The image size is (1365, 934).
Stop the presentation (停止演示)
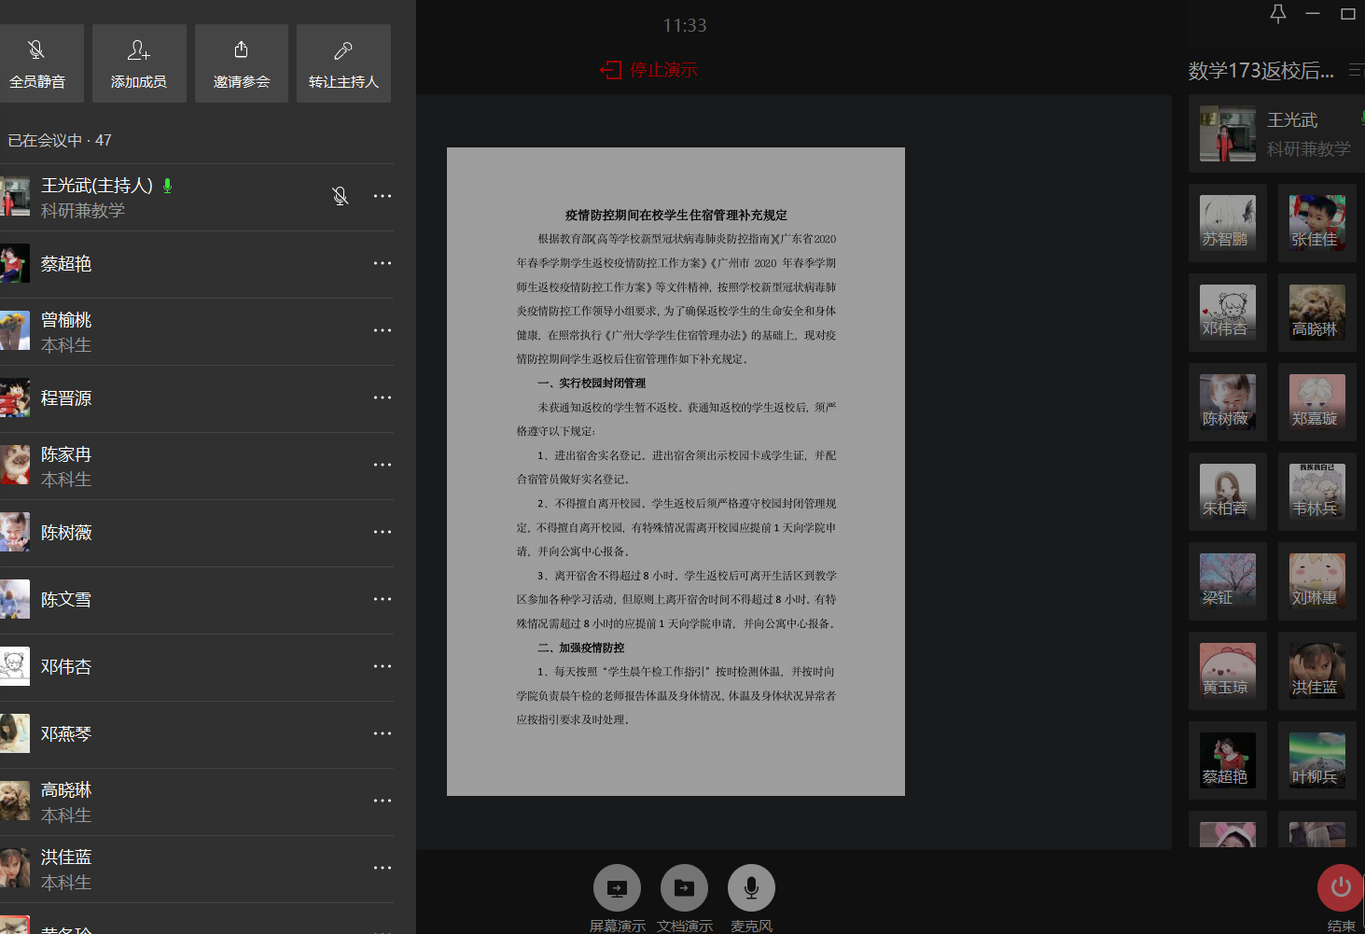(x=649, y=70)
